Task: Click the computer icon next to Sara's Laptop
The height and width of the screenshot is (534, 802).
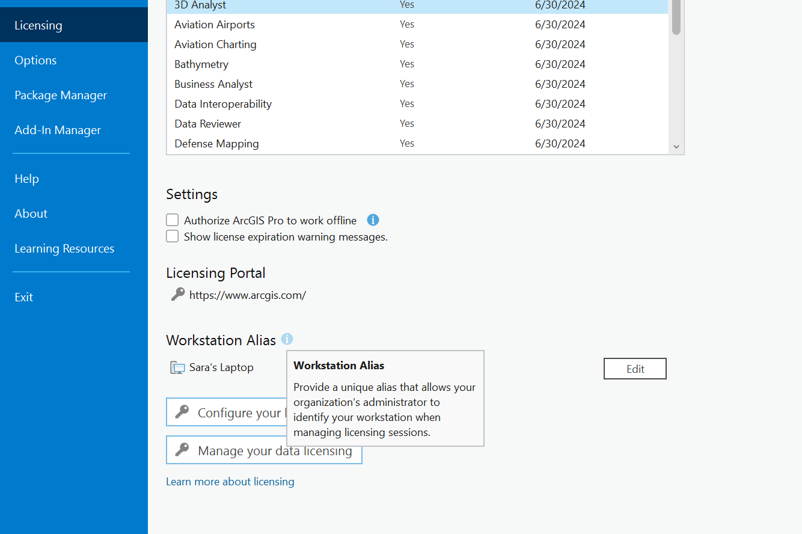Action: pyautogui.click(x=177, y=367)
